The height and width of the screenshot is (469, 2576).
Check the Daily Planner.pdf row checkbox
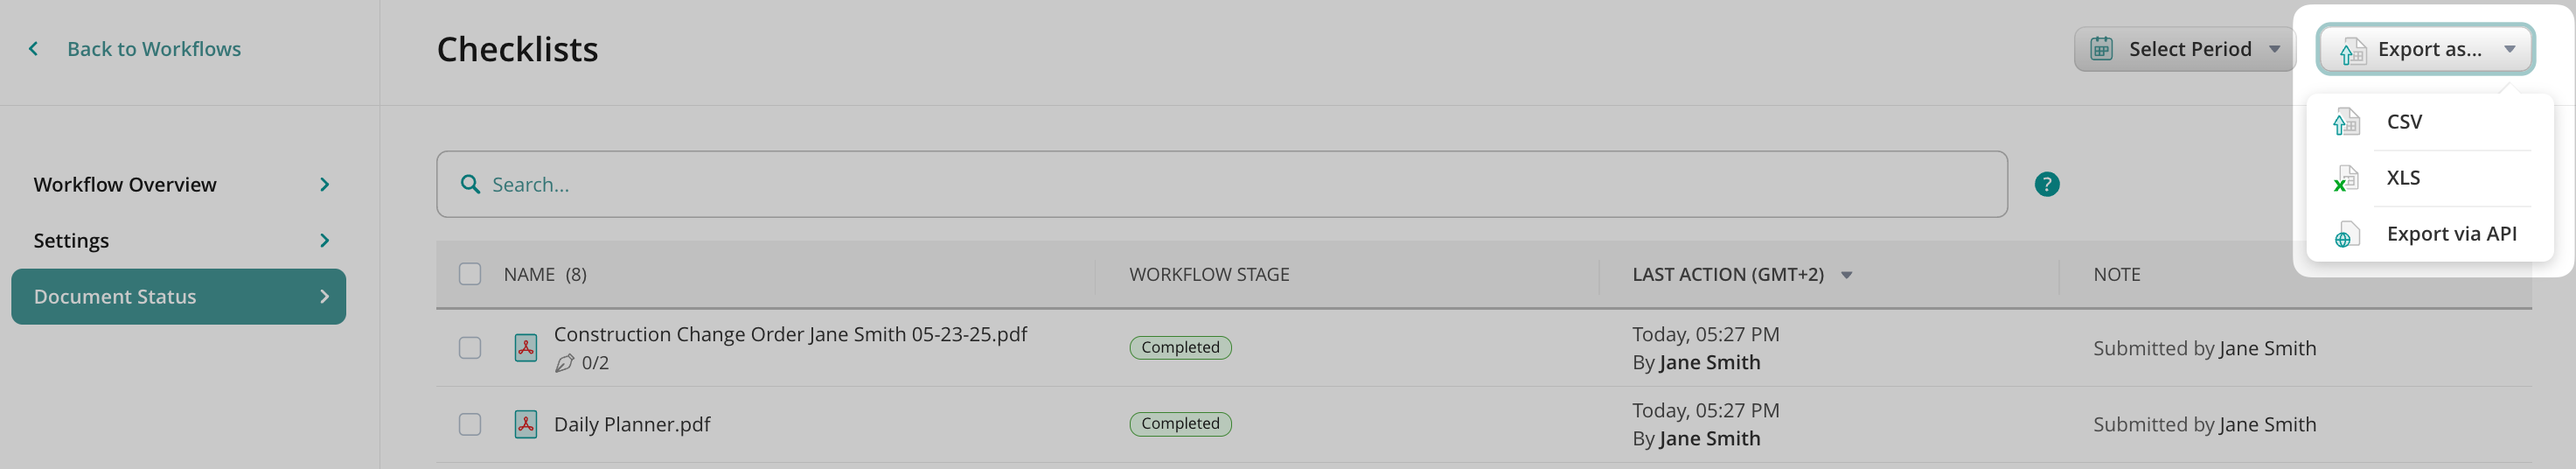tap(469, 424)
